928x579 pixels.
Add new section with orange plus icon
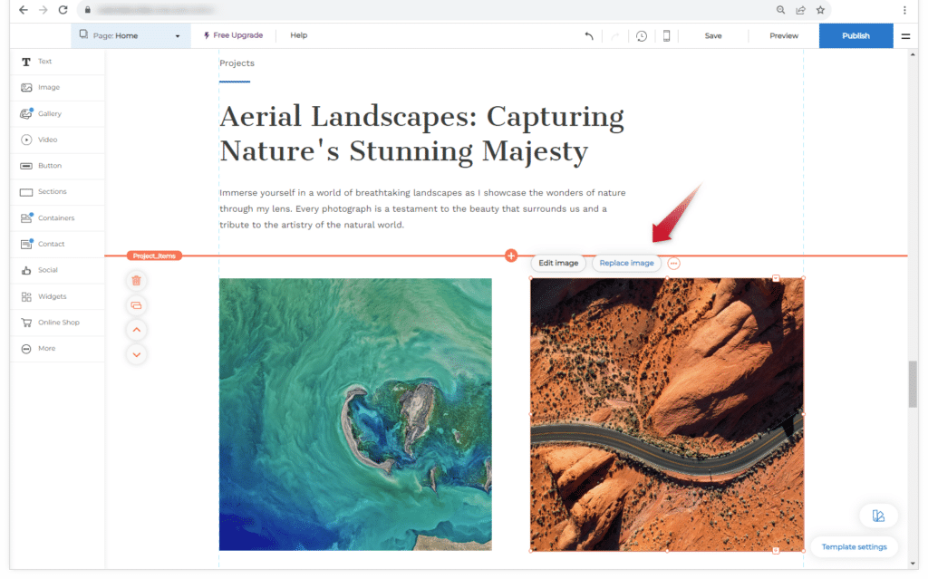click(511, 256)
